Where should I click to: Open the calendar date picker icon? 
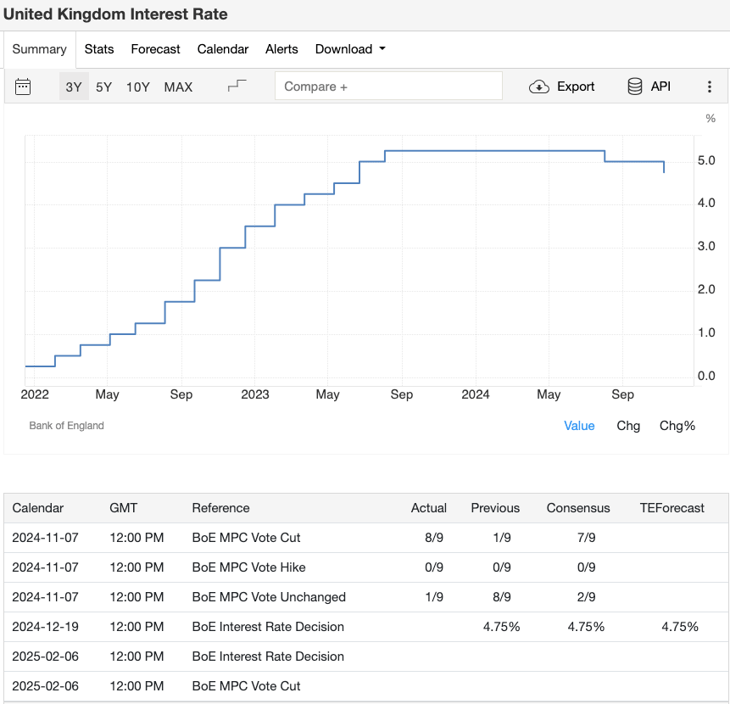tap(23, 86)
